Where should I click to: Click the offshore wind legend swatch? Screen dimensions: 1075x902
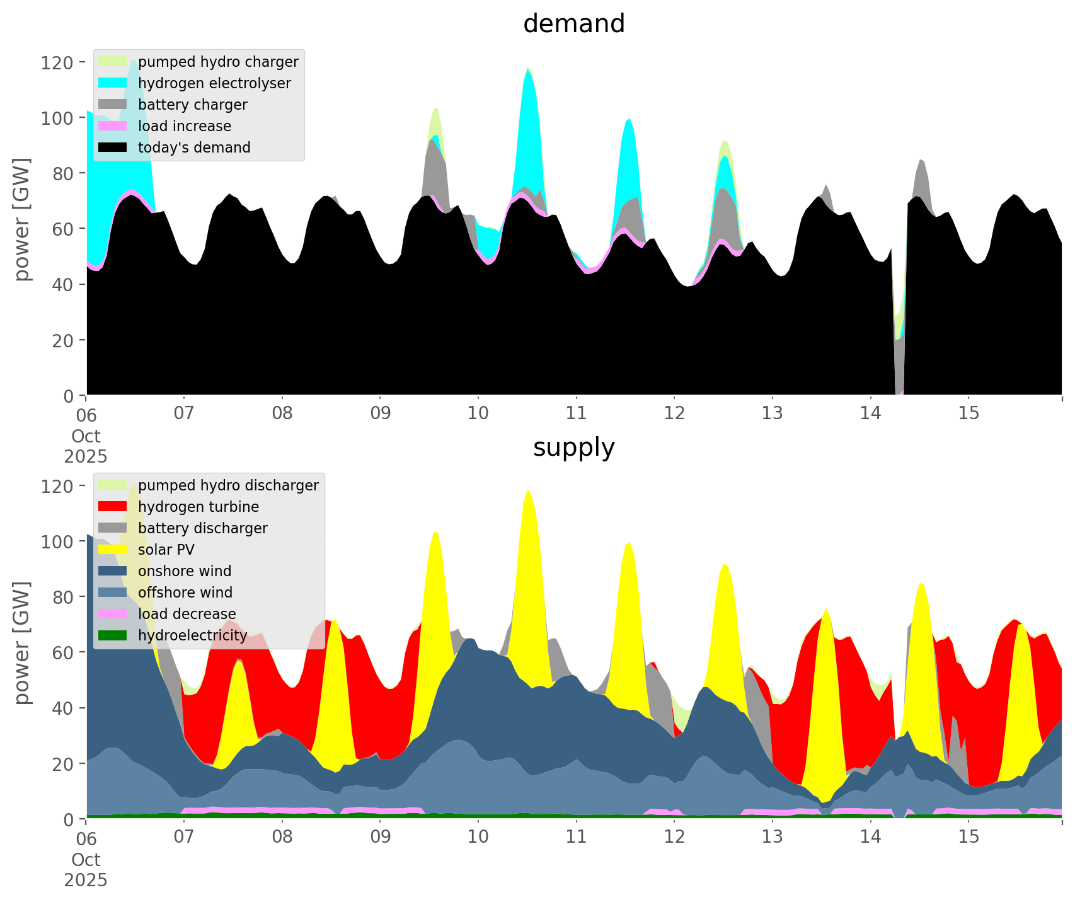point(113,593)
